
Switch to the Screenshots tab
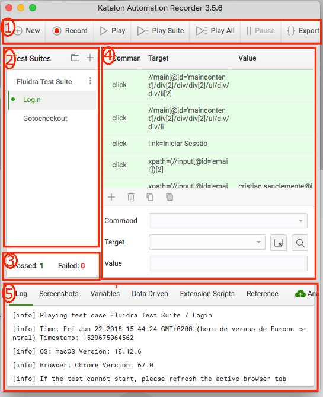click(x=59, y=294)
